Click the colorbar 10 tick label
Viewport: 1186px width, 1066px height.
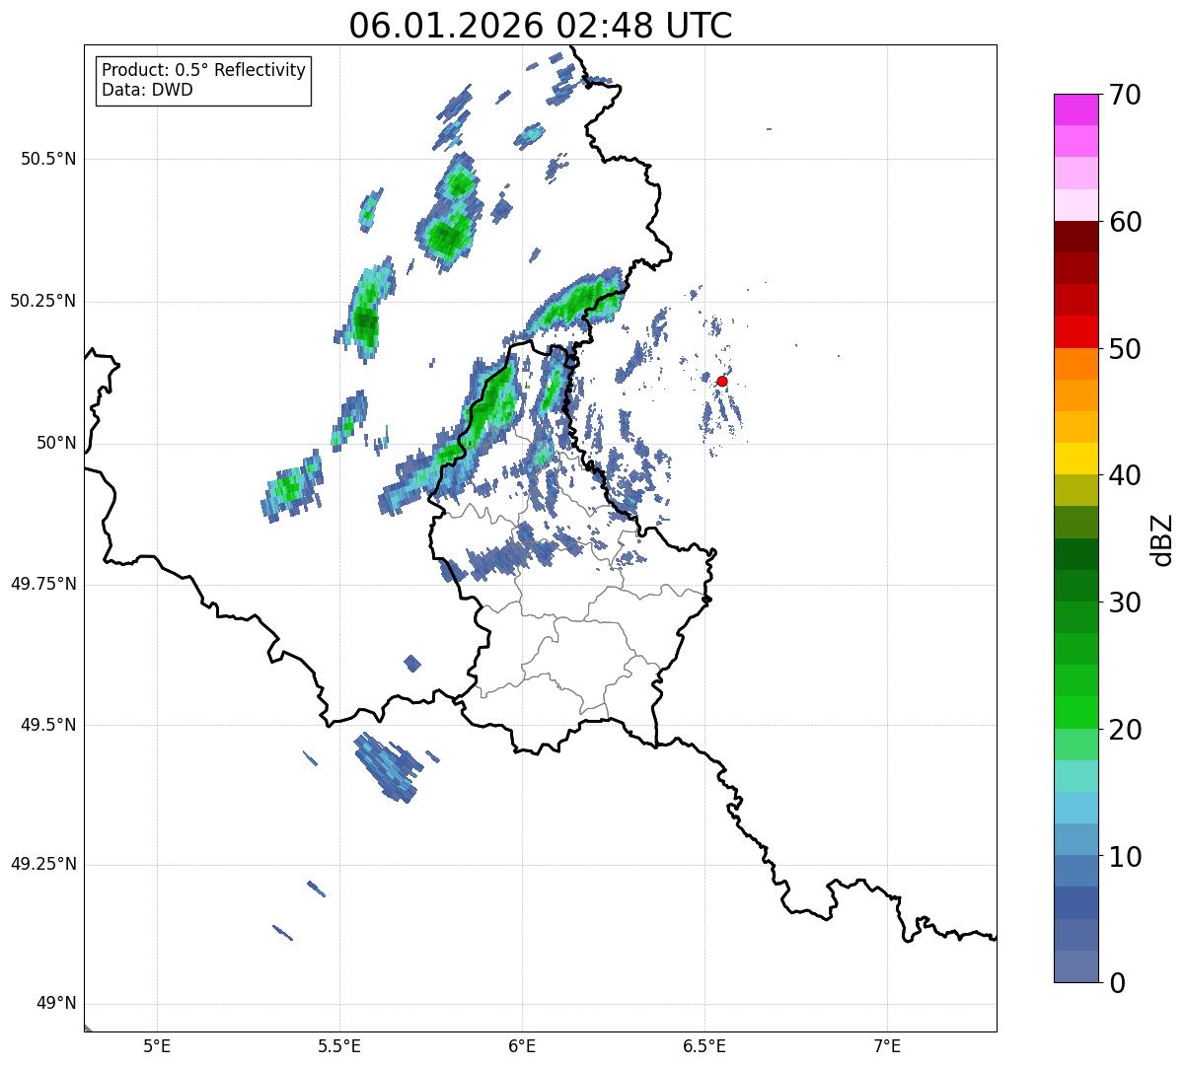pyautogui.click(x=1124, y=856)
